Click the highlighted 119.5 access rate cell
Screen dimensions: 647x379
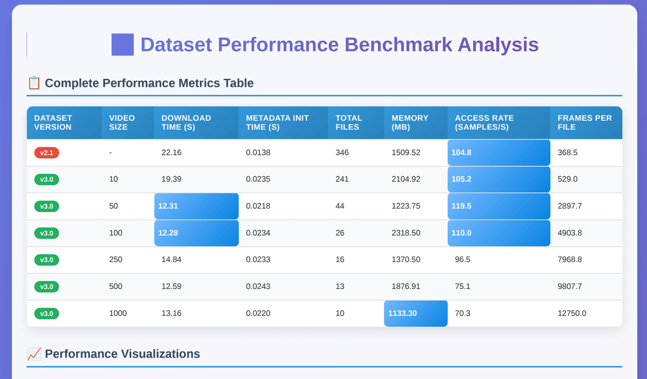point(499,206)
